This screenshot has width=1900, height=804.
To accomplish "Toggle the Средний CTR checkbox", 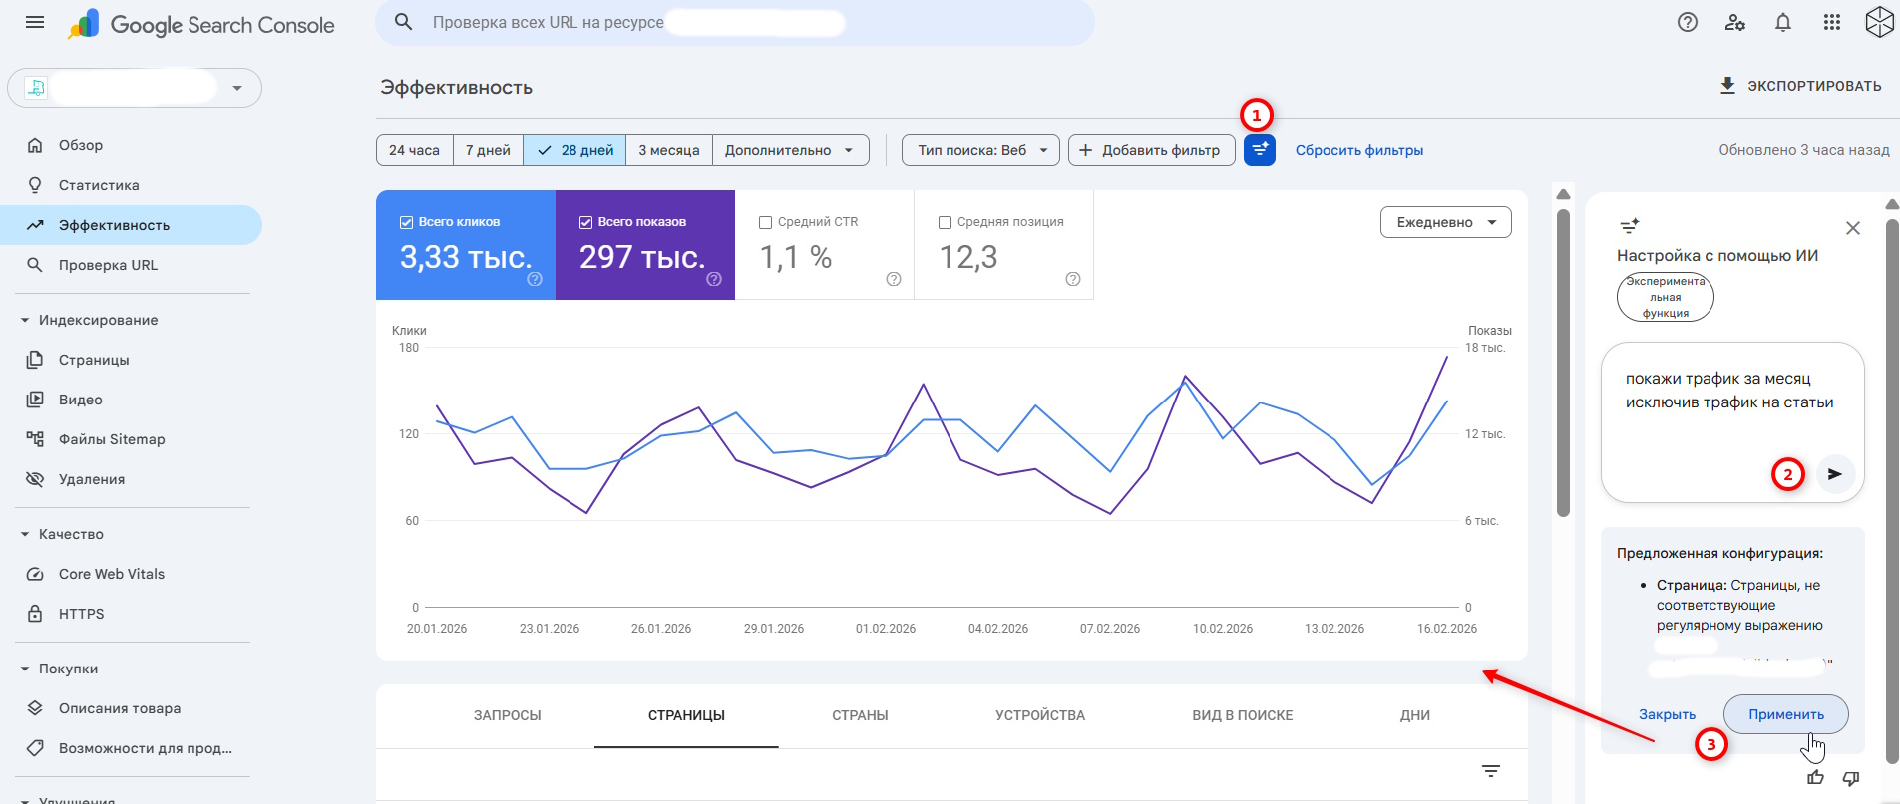I will (766, 223).
